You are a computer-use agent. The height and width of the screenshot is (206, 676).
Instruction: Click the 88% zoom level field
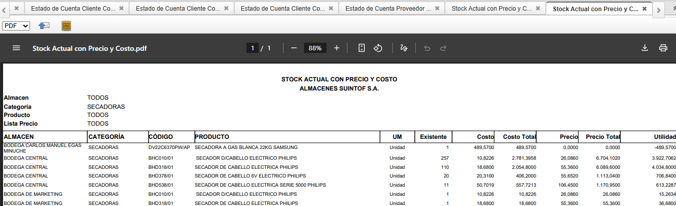coord(315,48)
